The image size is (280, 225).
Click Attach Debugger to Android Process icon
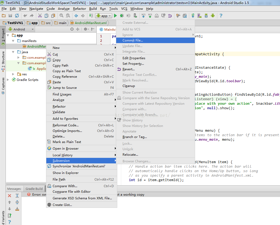(135, 16)
